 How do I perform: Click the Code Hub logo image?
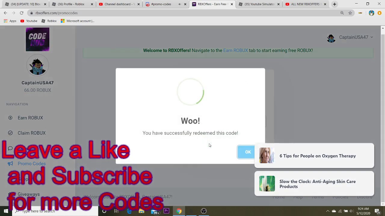38,39
